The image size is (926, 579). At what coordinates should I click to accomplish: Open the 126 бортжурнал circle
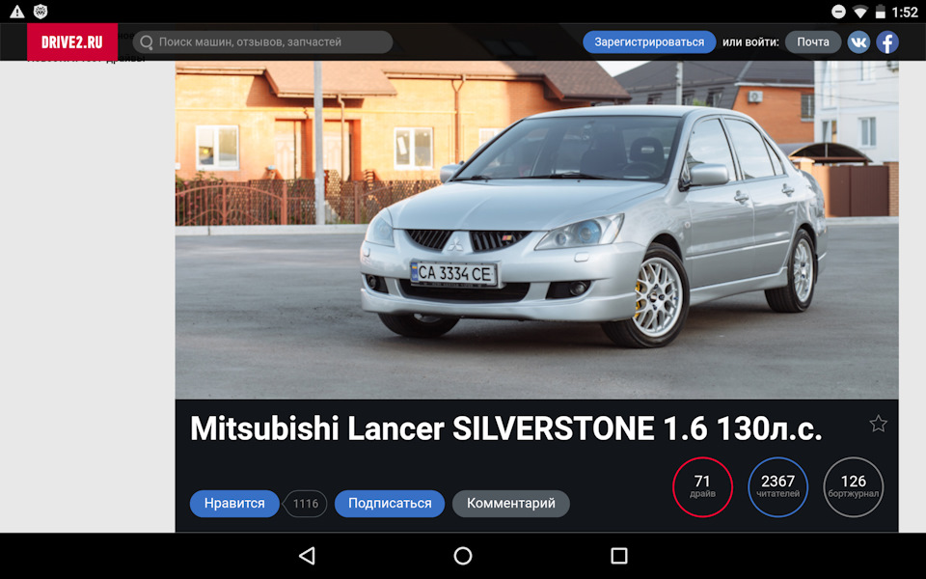tap(854, 486)
